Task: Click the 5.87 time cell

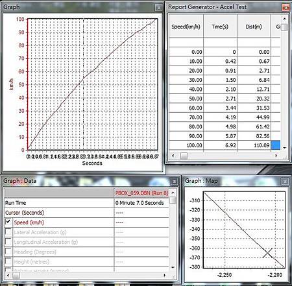Action: click(220, 136)
